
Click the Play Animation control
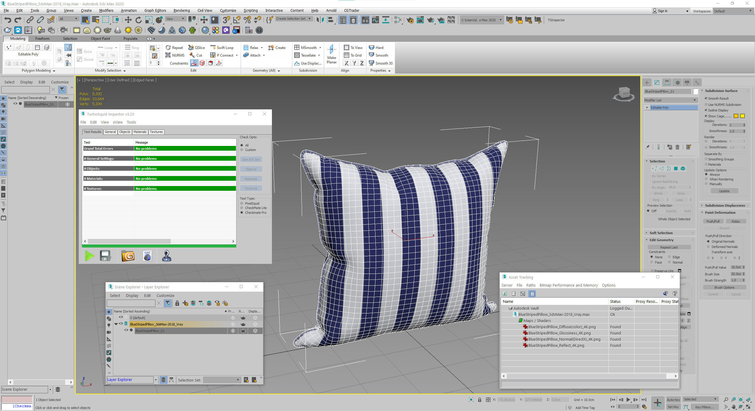(628, 400)
